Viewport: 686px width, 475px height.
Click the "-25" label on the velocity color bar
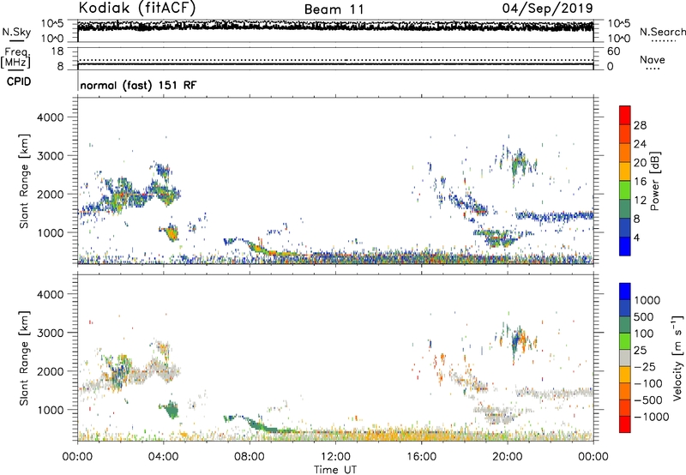click(x=645, y=367)
